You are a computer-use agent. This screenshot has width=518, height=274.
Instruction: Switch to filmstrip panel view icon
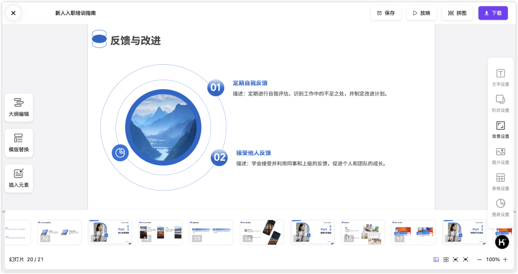tap(436, 260)
